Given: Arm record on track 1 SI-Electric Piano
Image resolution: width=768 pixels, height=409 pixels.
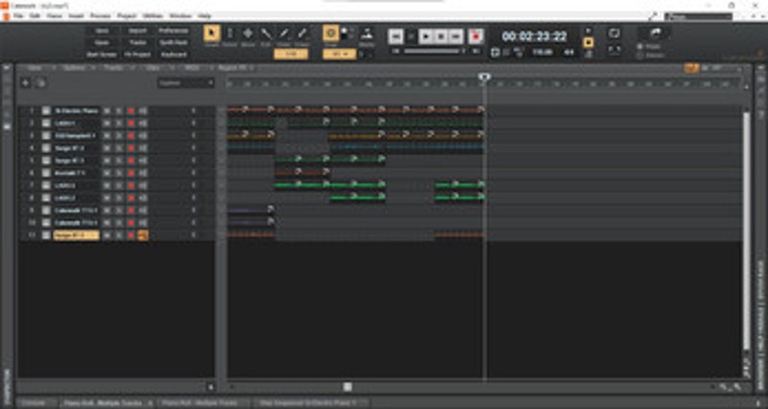Looking at the screenshot, I should 131,111.
